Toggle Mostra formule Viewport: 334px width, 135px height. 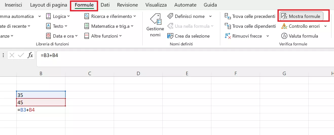302,16
